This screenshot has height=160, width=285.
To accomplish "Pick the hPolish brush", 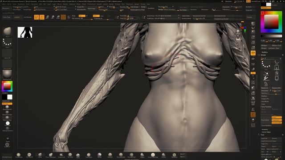I will click(x=163, y=155).
